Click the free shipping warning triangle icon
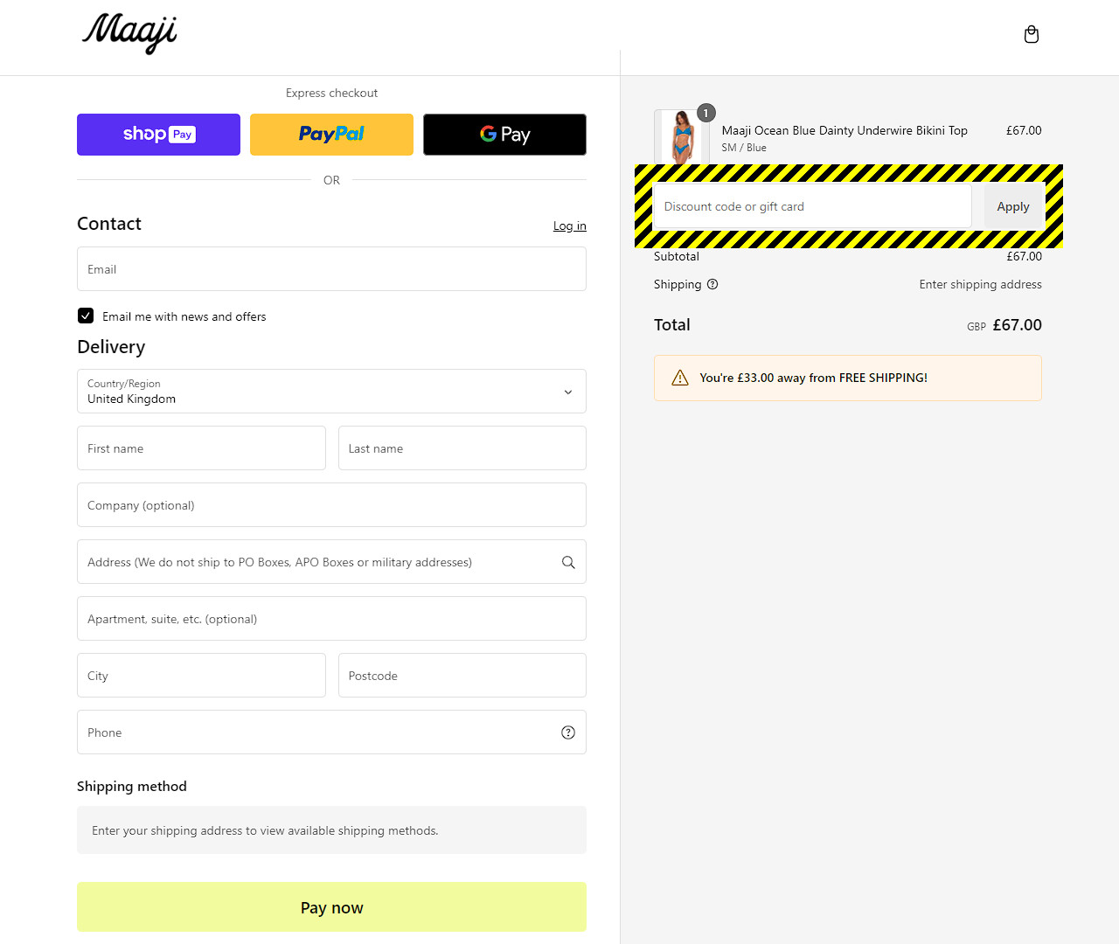 [680, 378]
